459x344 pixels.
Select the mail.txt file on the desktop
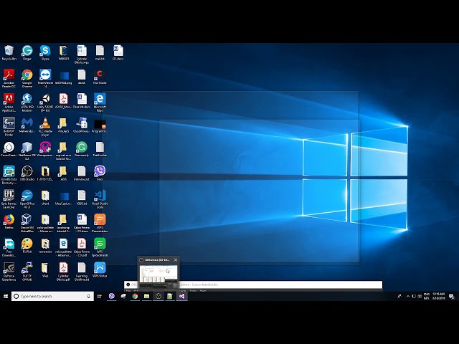(x=100, y=52)
